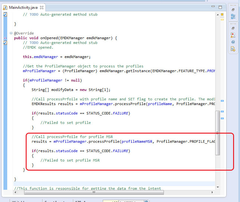Viewport: 240px width, 202px height.
Task: Open the Problems view icon in side trim
Action: click(x=233, y=35)
